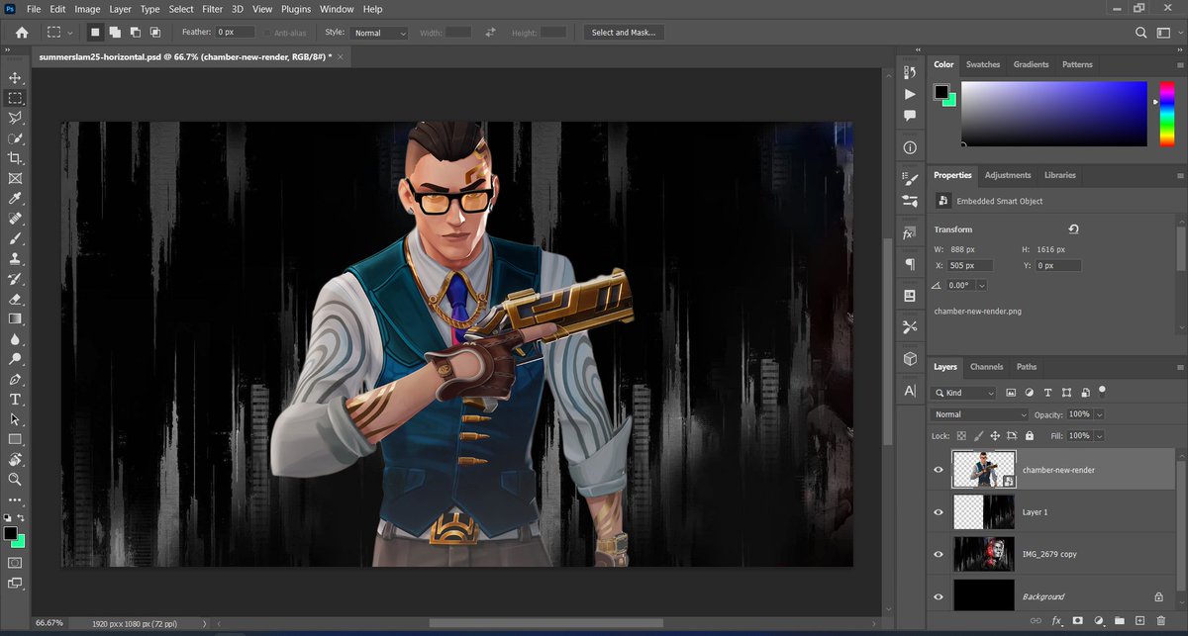Select the History Brush tool
The width and height of the screenshot is (1188, 636).
point(15,279)
